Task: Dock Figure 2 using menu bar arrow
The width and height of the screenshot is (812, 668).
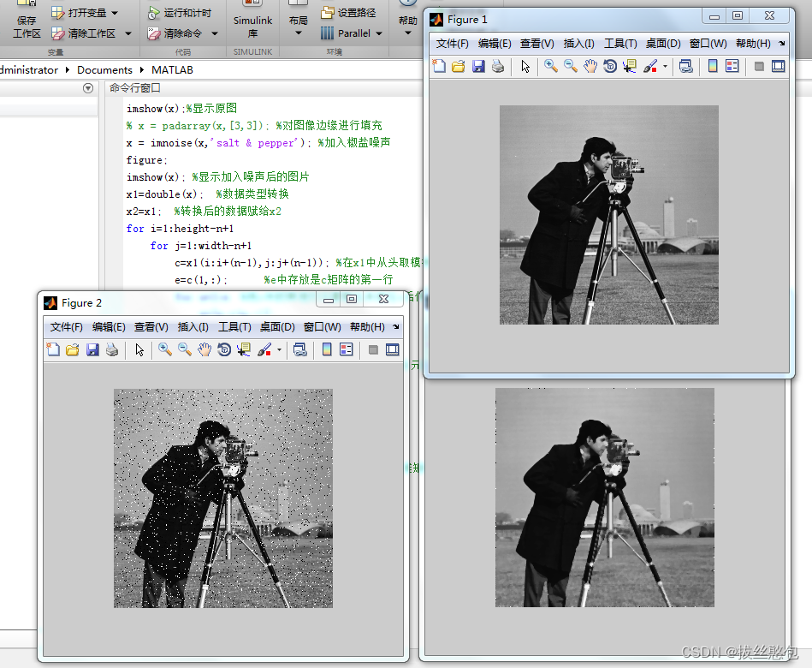Action: [395, 327]
